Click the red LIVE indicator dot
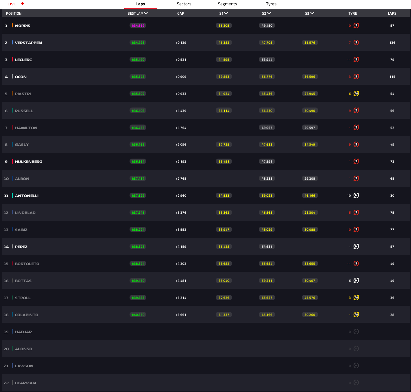The height and width of the screenshot is (392, 411). click(x=22, y=4)
